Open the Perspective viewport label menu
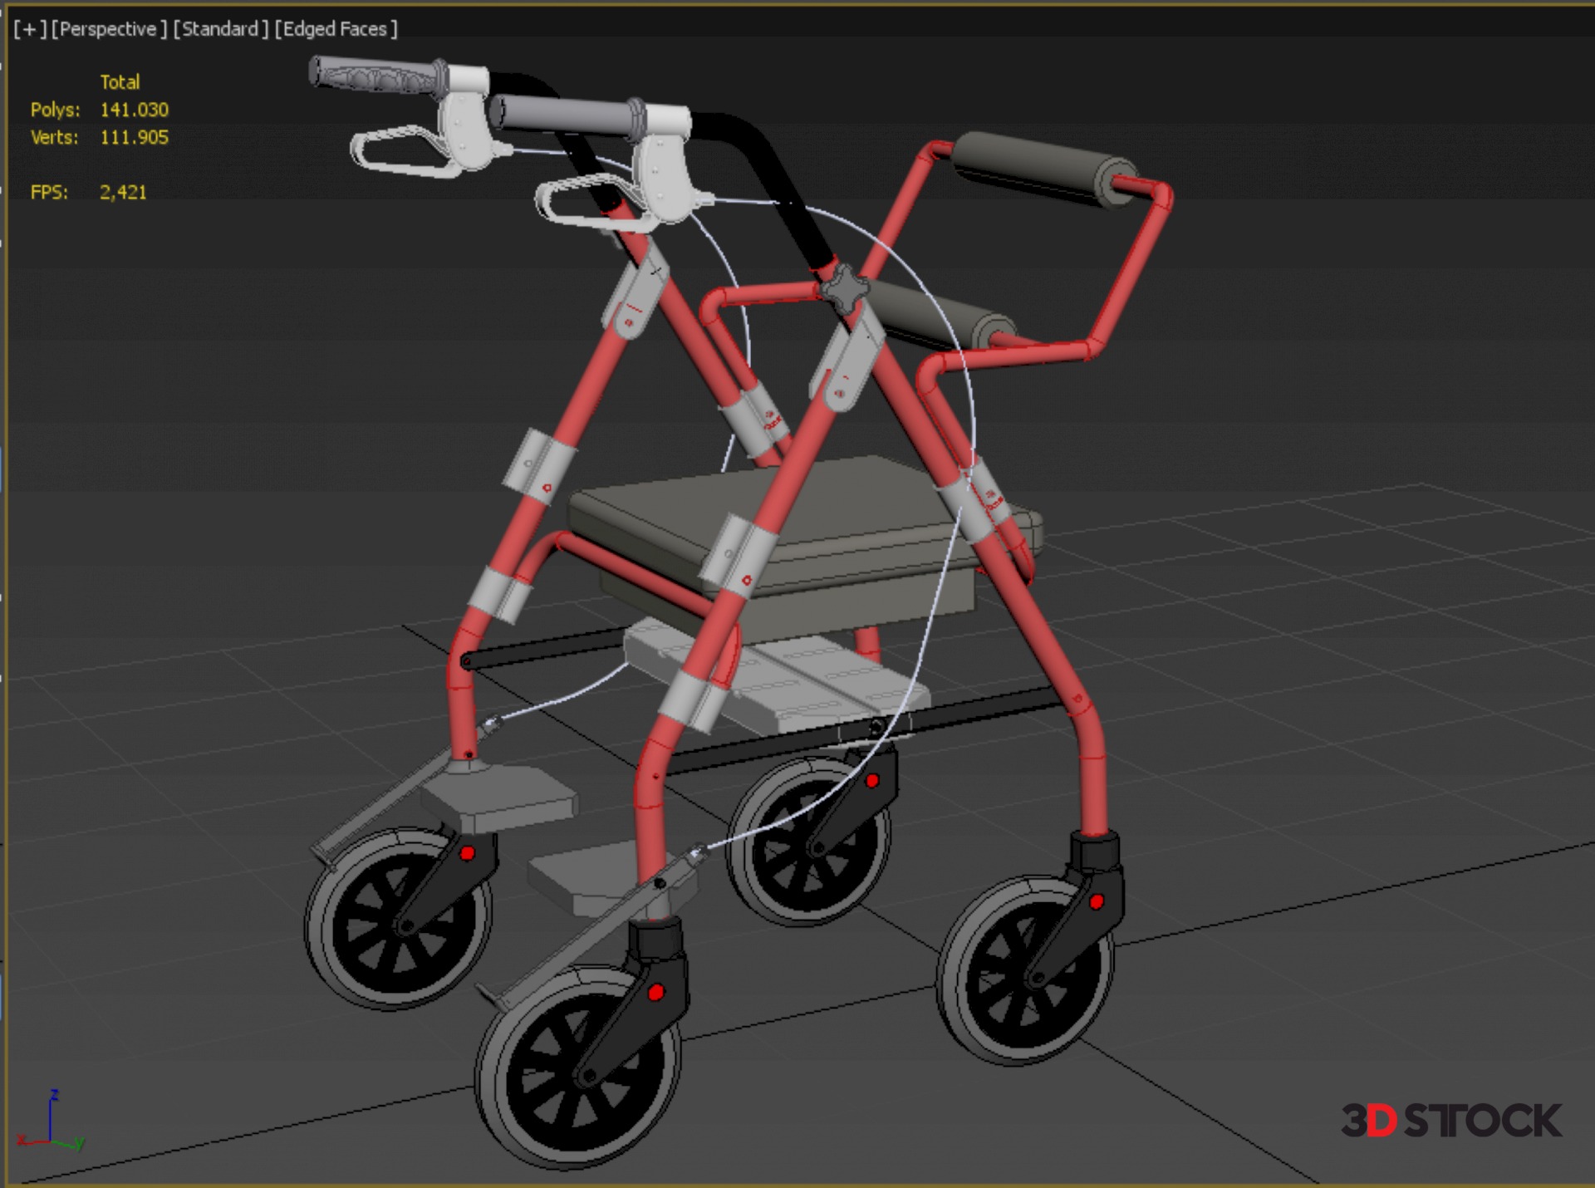Screen dimensions: 1595x1188 (109, 29)
